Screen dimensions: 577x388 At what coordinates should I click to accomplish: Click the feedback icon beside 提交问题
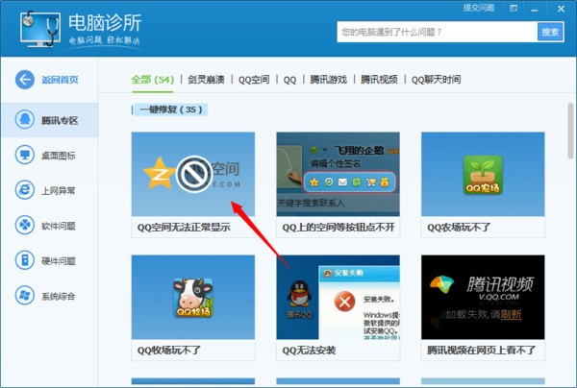pyautogui.click(x=514, y=8)
